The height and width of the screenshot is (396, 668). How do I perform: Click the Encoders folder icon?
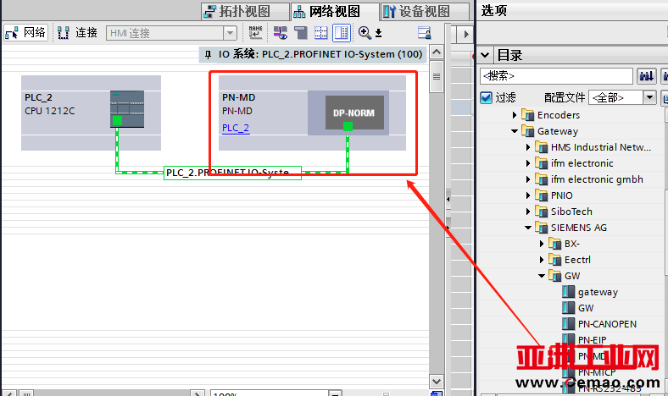click(x=527, y=115)
